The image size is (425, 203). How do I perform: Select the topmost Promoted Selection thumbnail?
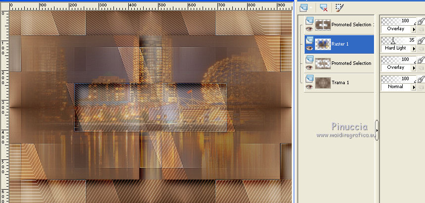point(323,25)
